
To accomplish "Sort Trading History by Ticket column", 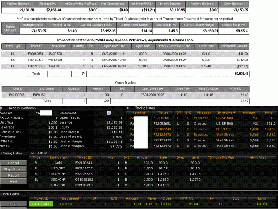I will 163,113.
